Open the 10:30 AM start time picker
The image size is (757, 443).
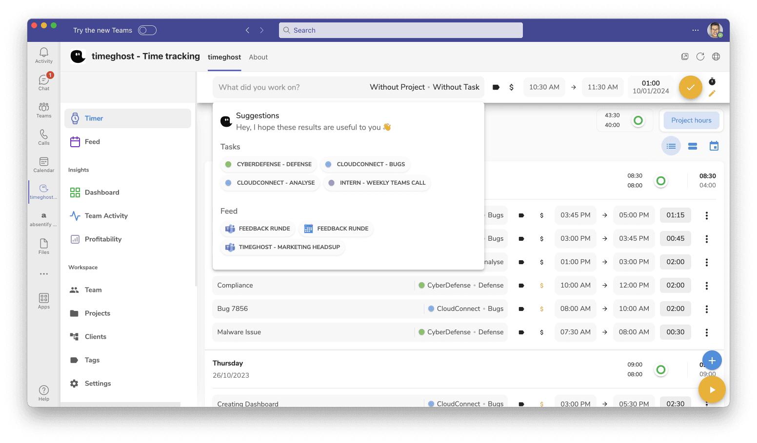coord(544,87)
